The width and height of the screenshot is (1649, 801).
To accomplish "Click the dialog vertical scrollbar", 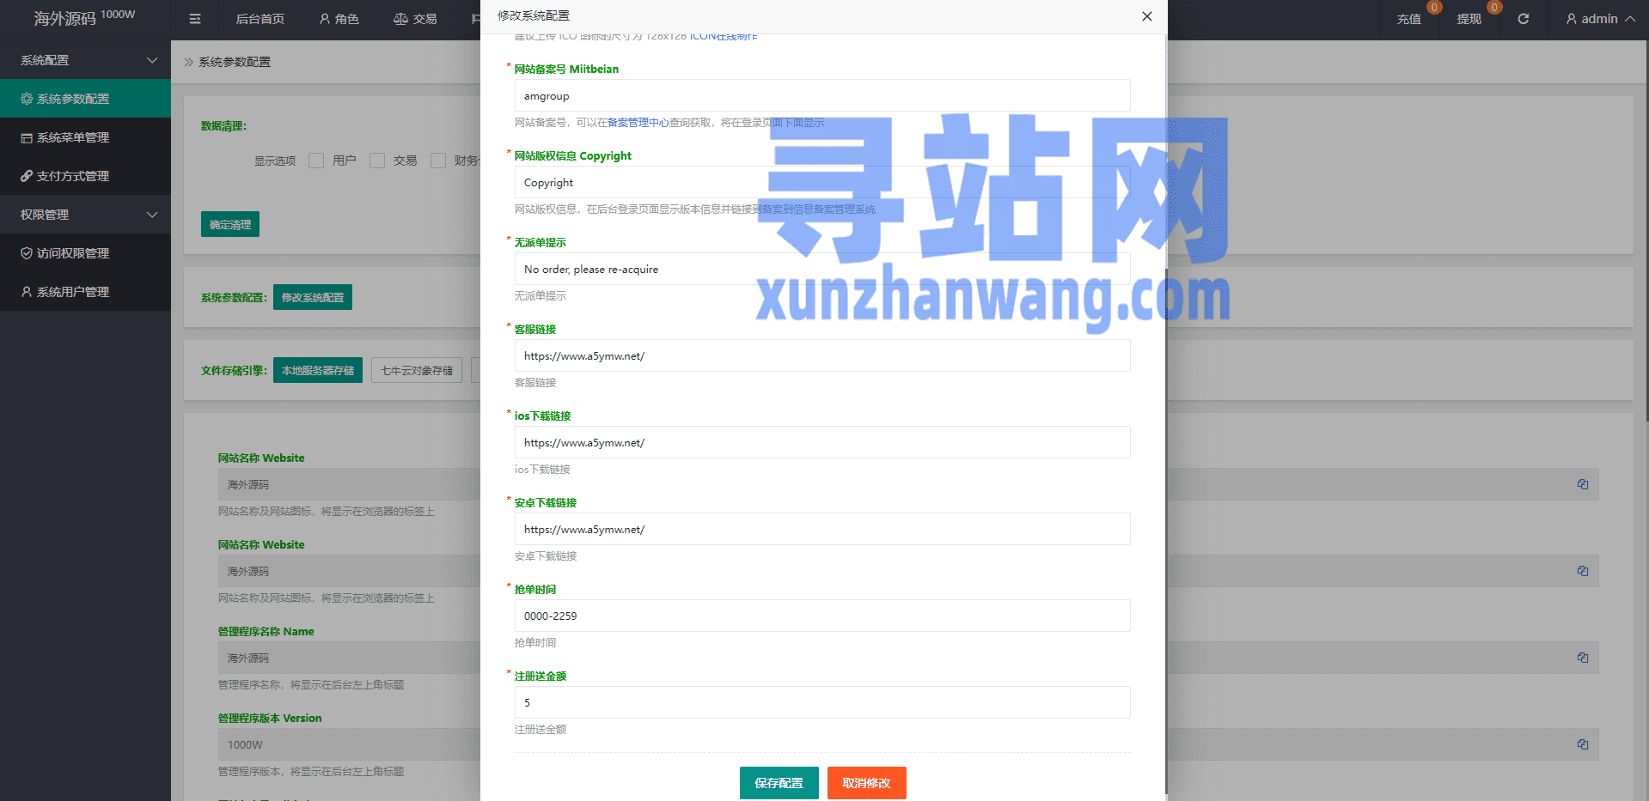I will point(1166,532).
